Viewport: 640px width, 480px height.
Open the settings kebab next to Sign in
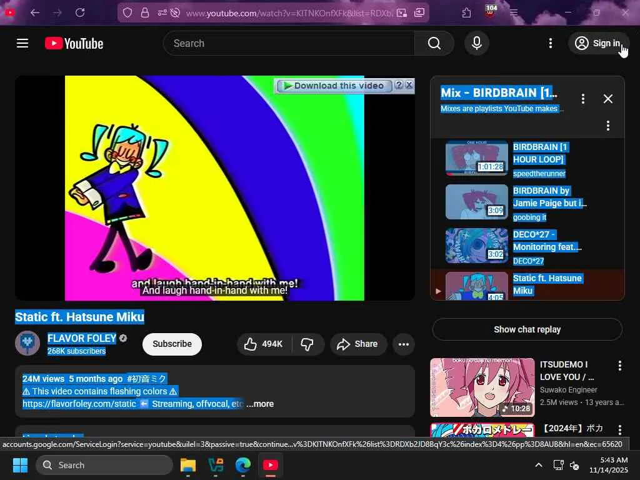point(550,43)
